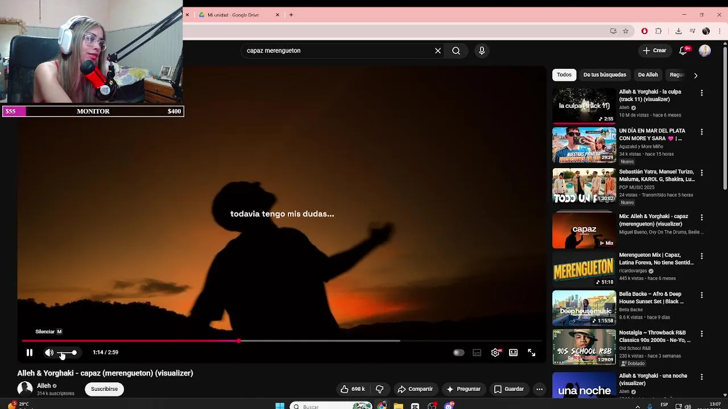
Task: Click the magnifier search button
Action: pos(456,51)
